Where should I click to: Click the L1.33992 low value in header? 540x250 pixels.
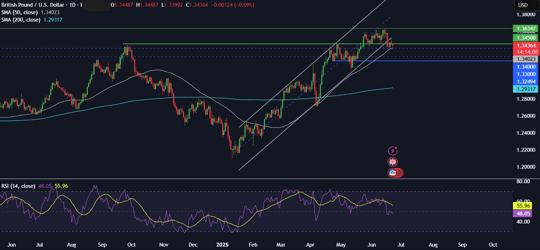[x=173, y=4]
